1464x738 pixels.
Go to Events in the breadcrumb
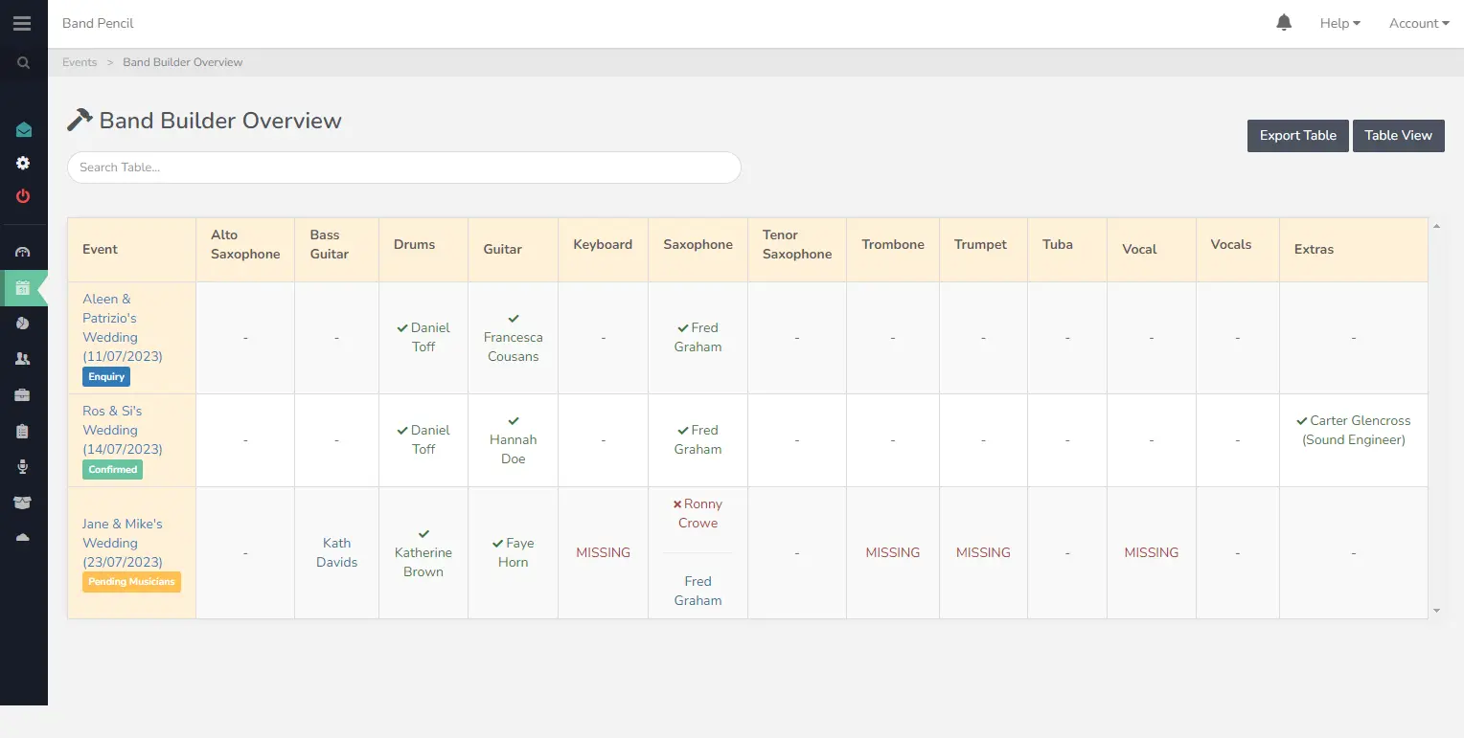[x=80, y=62]
